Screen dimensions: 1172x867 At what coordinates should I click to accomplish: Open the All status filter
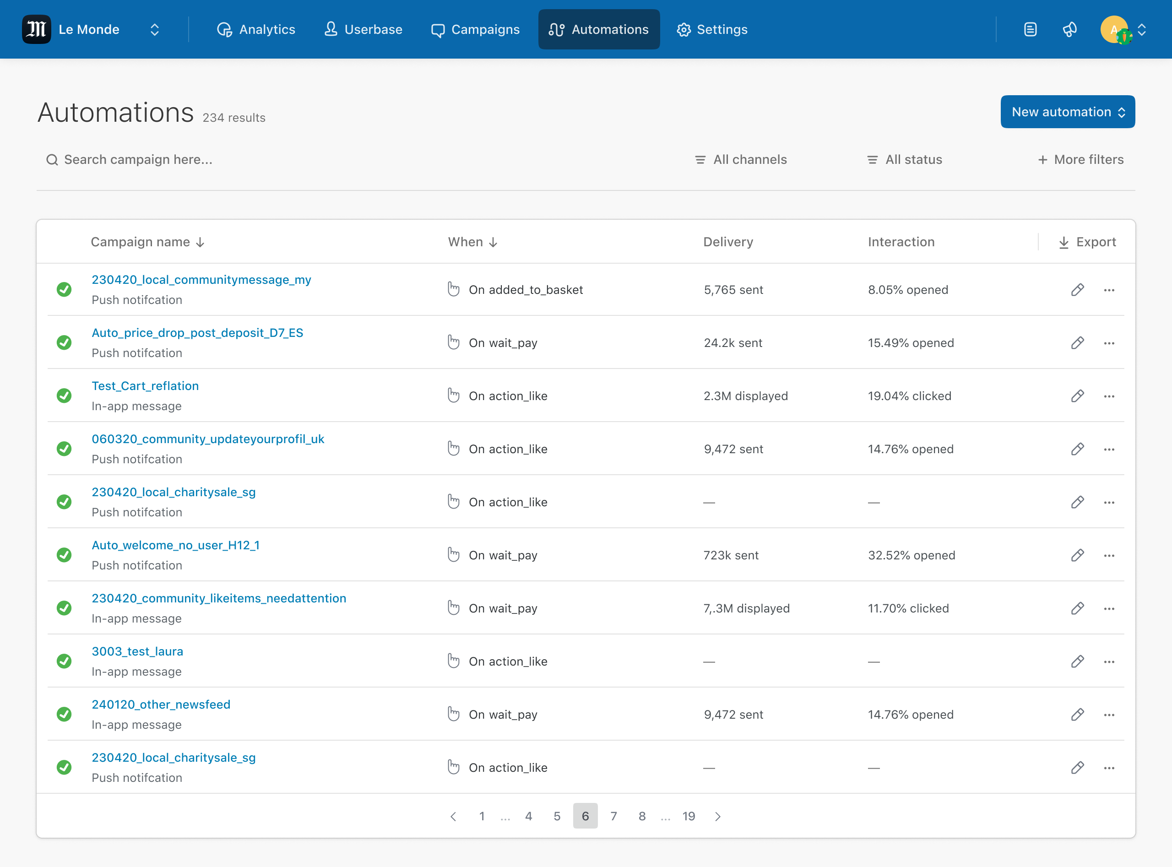[904, 160]
